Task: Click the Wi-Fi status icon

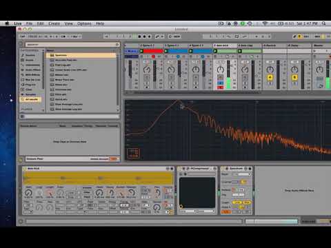Action: pyautogui.click(x=265, y=23)
